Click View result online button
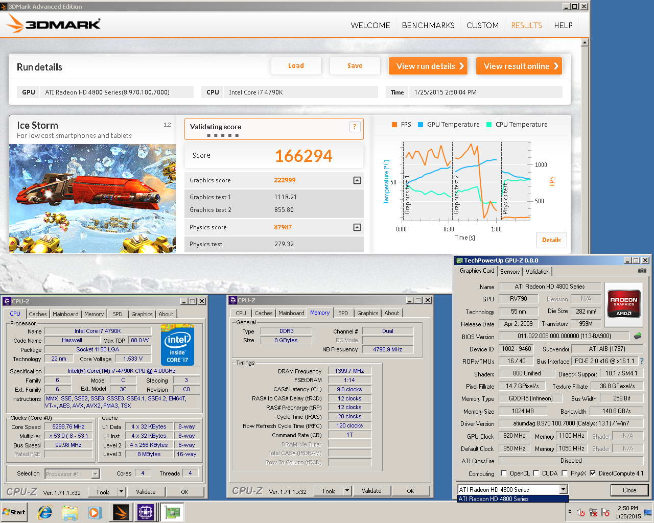 tap(519, 66)
